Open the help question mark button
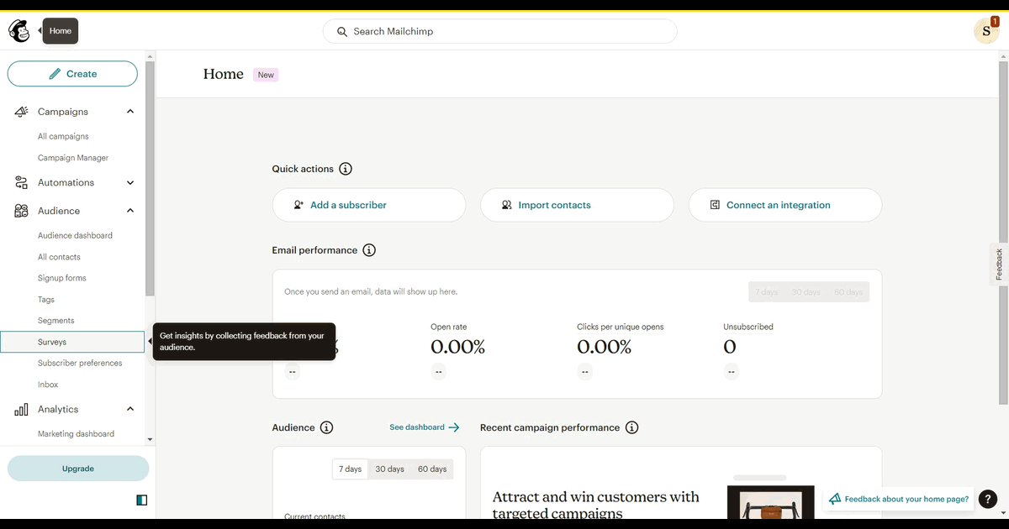This screenshot has width=1009, height=529. 989,499
